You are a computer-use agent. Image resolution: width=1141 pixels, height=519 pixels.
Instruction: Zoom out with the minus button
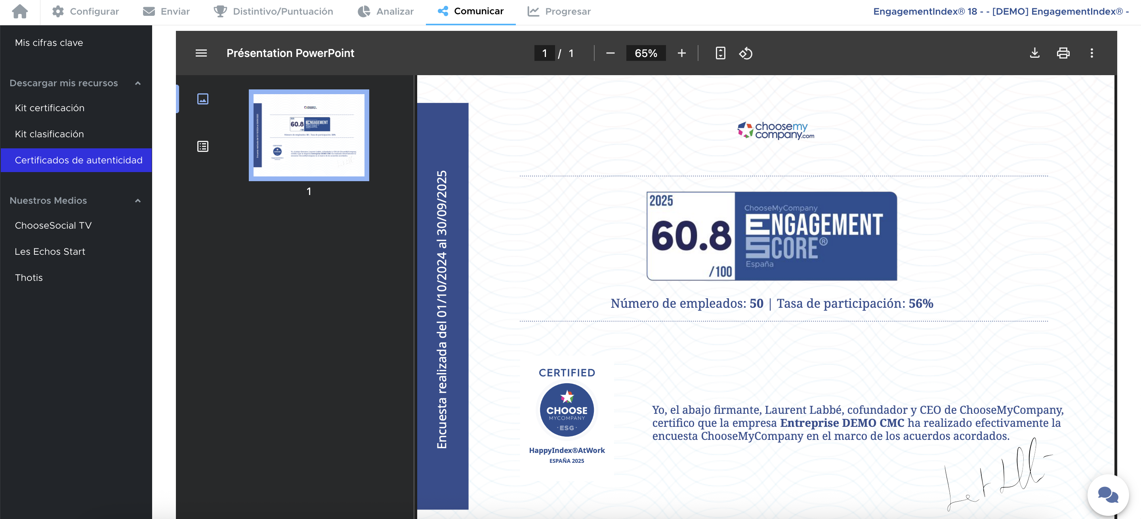pyautogui.click(x=610, y=53)
